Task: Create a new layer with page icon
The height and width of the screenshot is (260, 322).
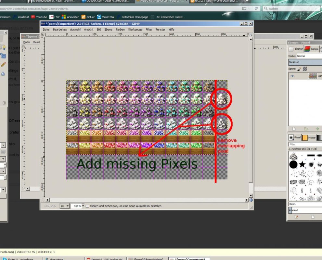Action: point(294,129)
